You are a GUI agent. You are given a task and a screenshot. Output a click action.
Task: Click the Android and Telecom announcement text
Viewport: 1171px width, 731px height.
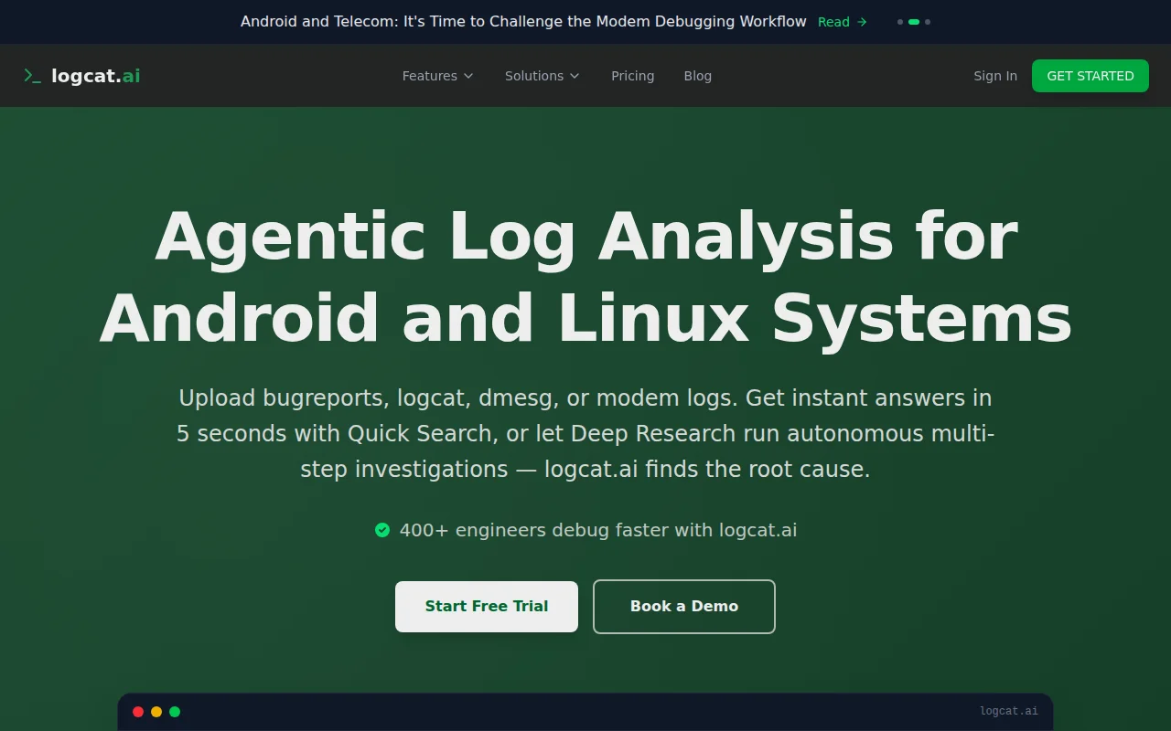coord(523,22)
